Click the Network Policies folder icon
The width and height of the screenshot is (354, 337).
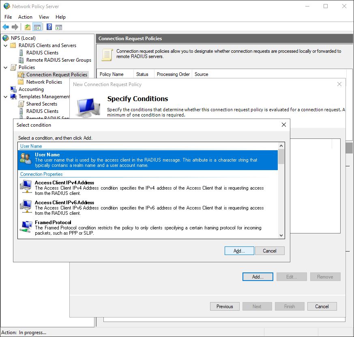[21, 82]
